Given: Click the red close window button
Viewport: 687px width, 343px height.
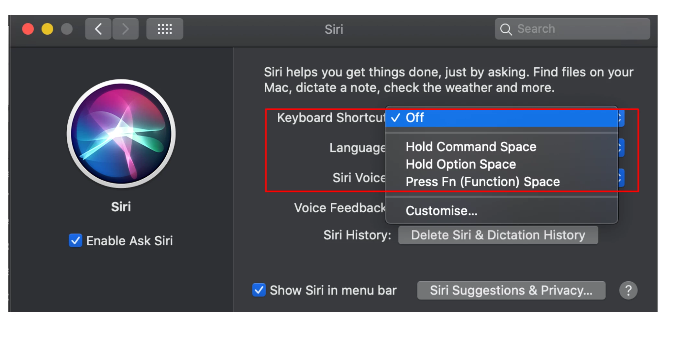Looking at the screenshot, I should [x=28, y=29].
